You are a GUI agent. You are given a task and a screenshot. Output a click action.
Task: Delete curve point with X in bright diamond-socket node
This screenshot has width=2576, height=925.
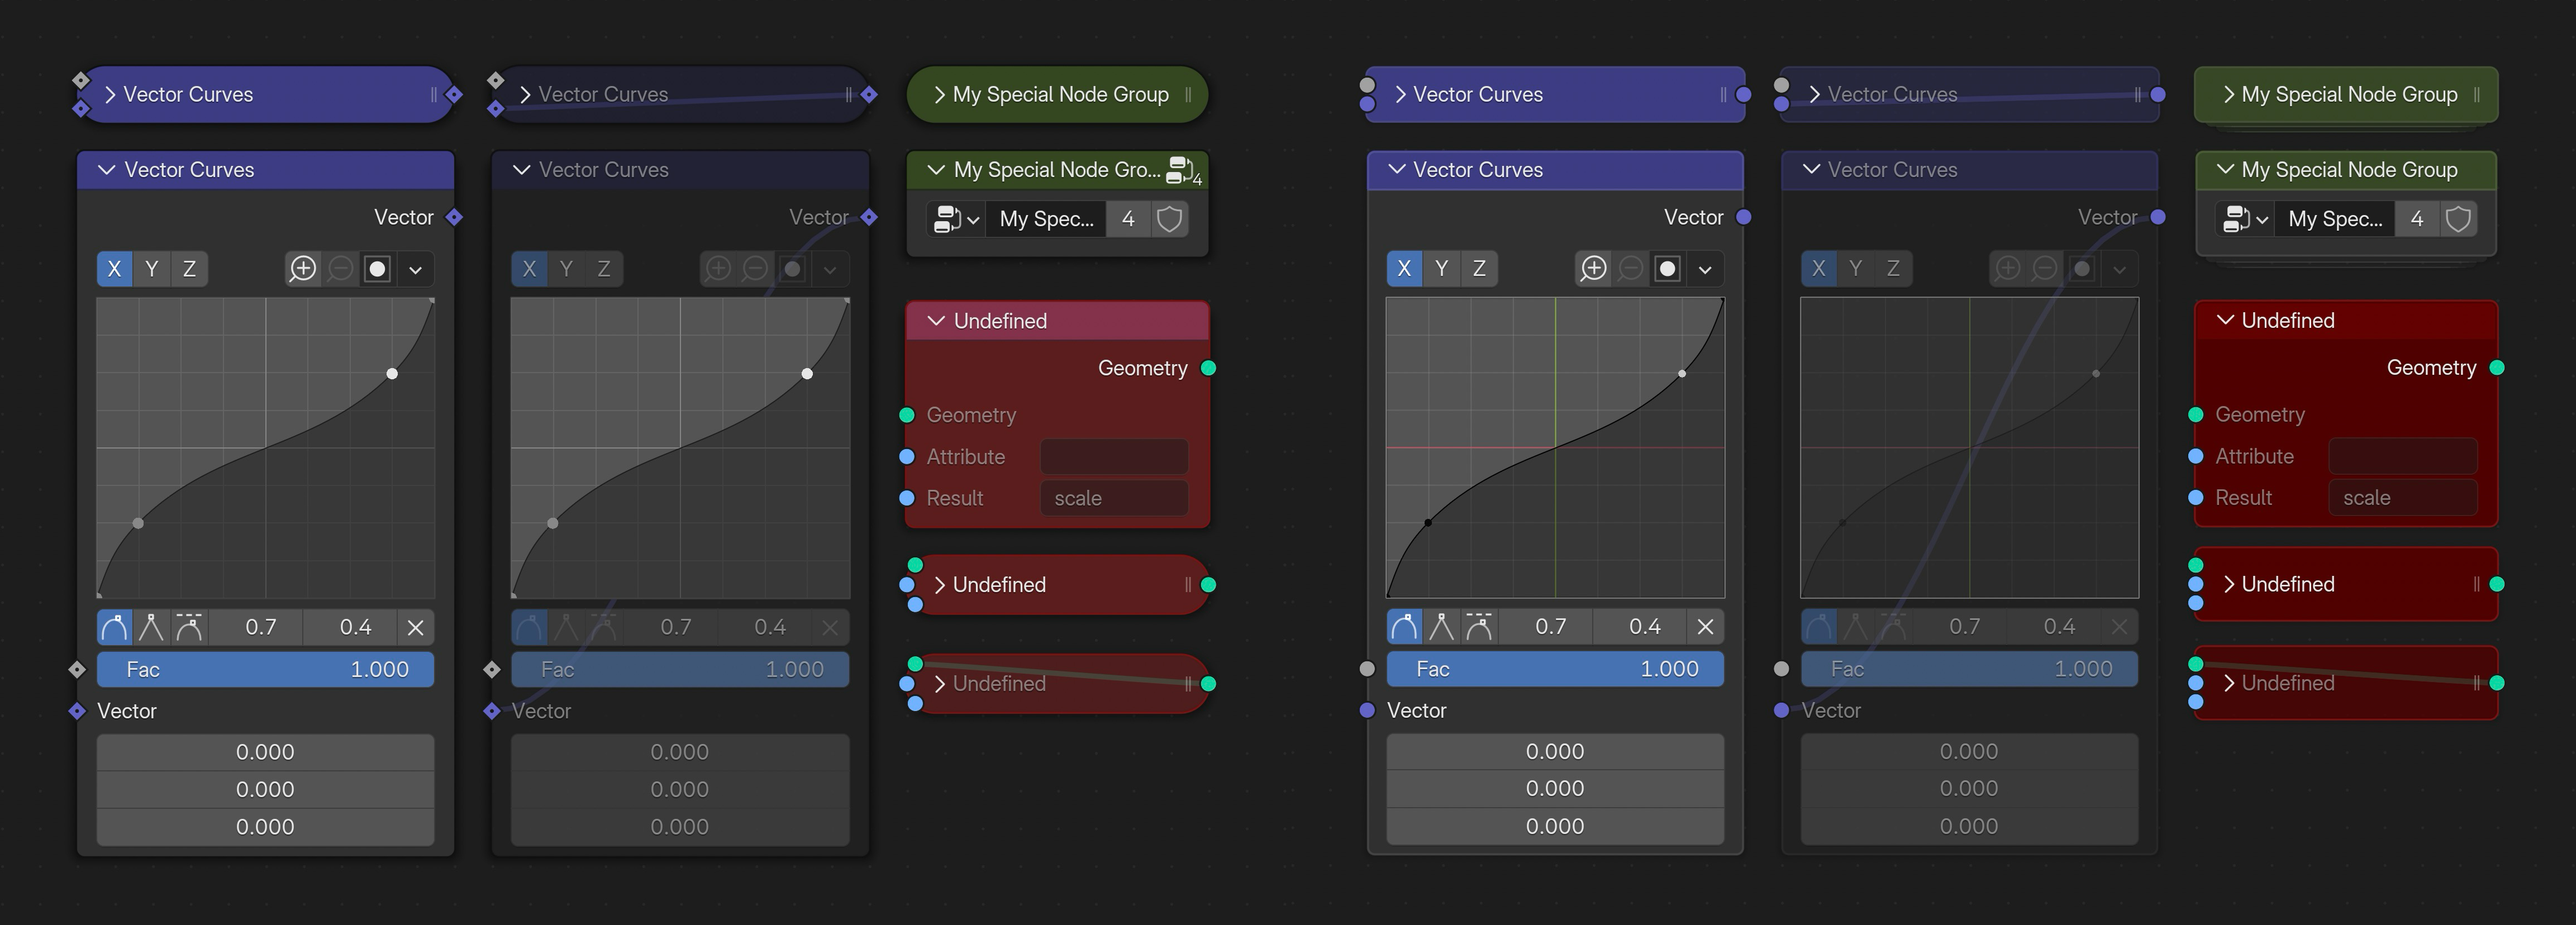(415, 628)
